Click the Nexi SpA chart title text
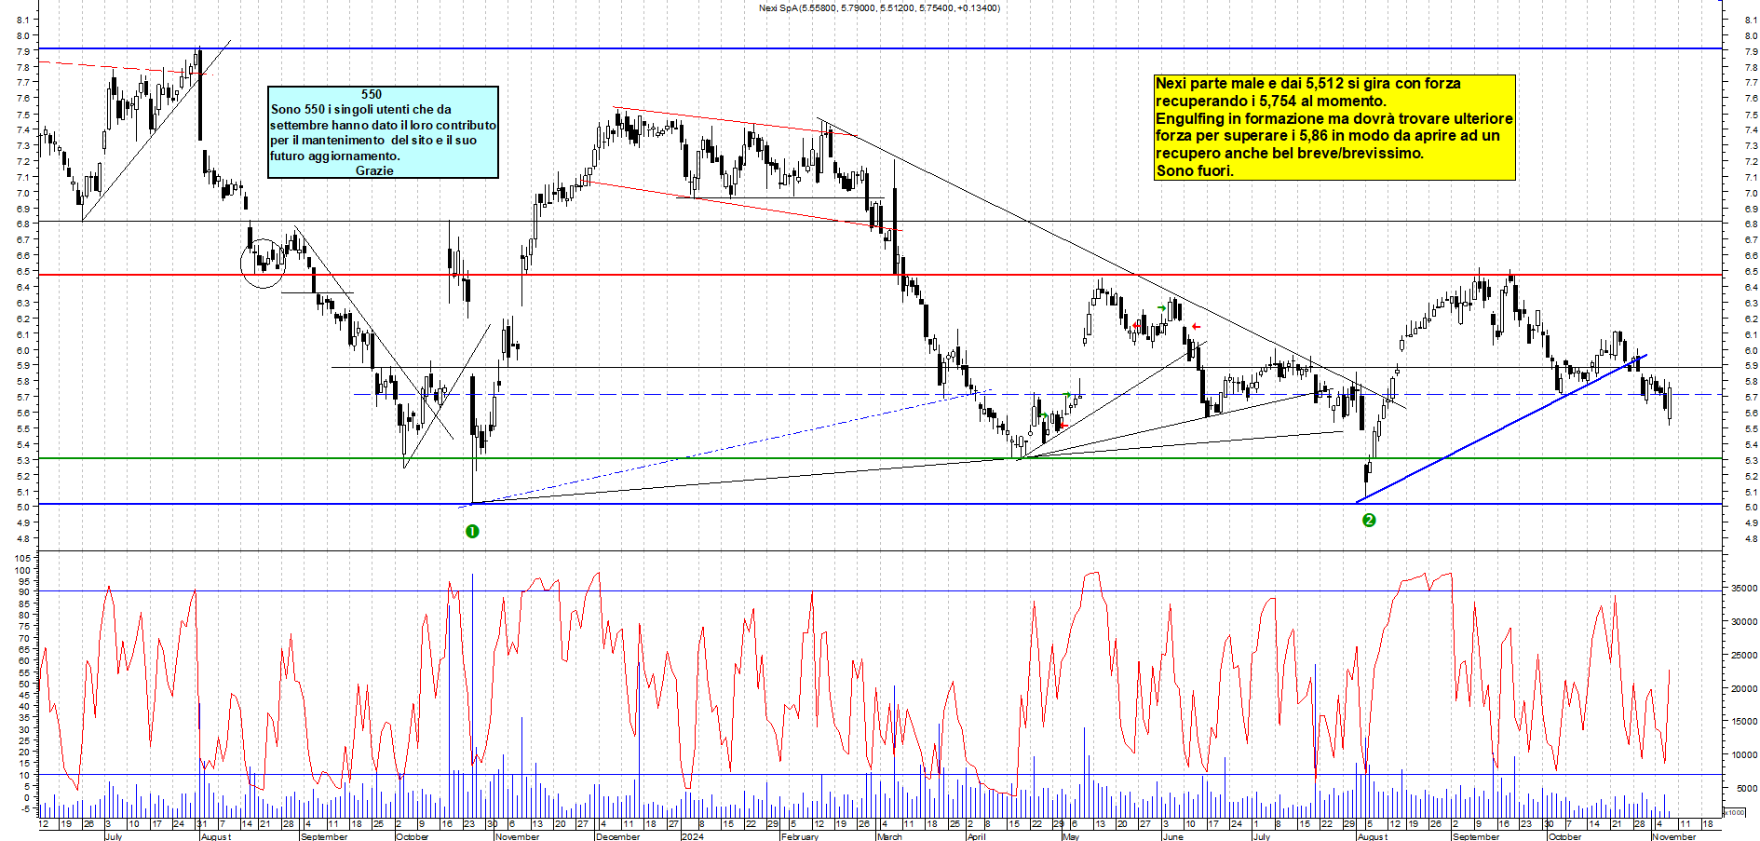This screenshot has height=841, width=1760. 879,7
